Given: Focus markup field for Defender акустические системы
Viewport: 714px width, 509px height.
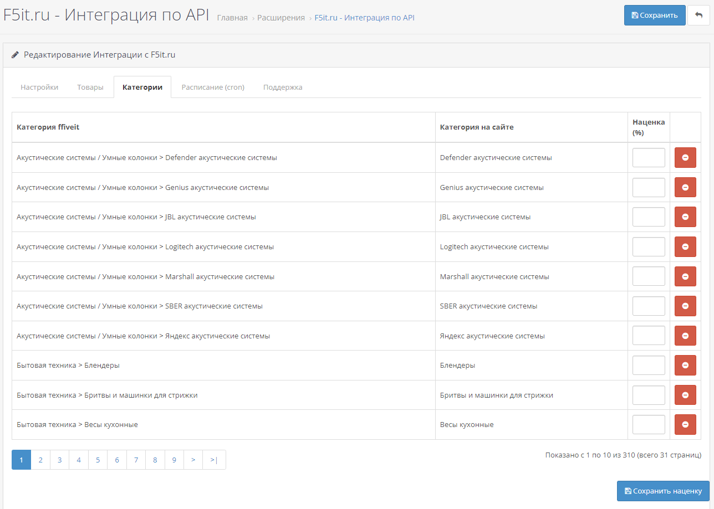Looking at the screenshot, I should coord(649,157).
